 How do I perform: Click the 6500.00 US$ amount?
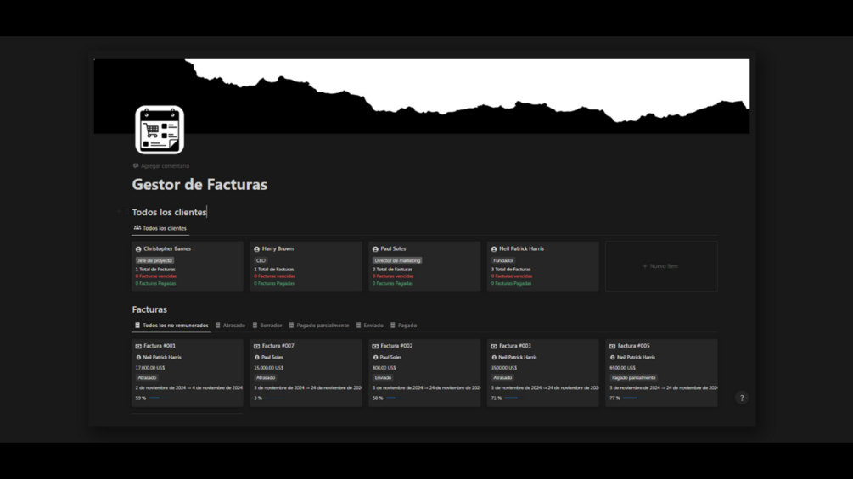pos(623,368)
